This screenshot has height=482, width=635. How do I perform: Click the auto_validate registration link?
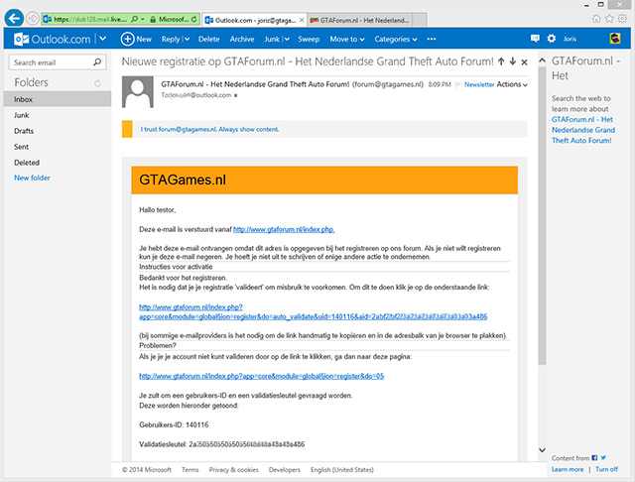(x=314, y=312)
